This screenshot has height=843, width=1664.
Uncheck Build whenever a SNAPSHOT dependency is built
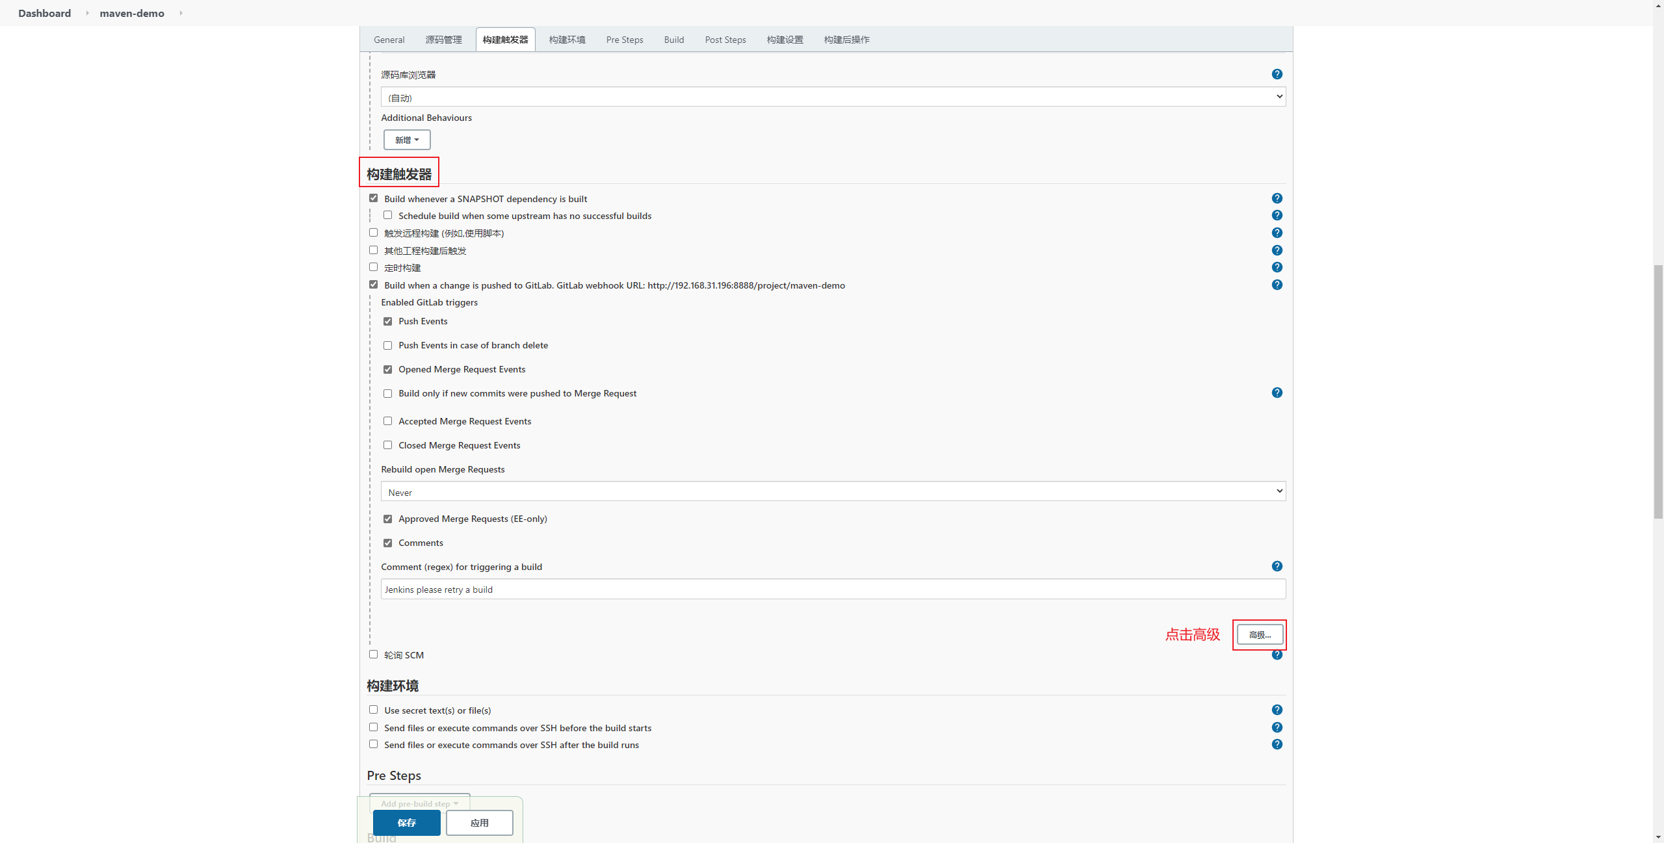(373, 198)
